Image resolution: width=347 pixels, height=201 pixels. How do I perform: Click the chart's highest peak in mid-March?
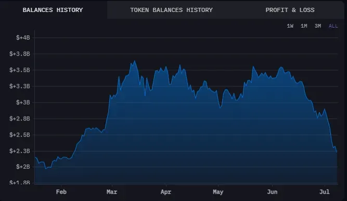[x=135, y=61]
